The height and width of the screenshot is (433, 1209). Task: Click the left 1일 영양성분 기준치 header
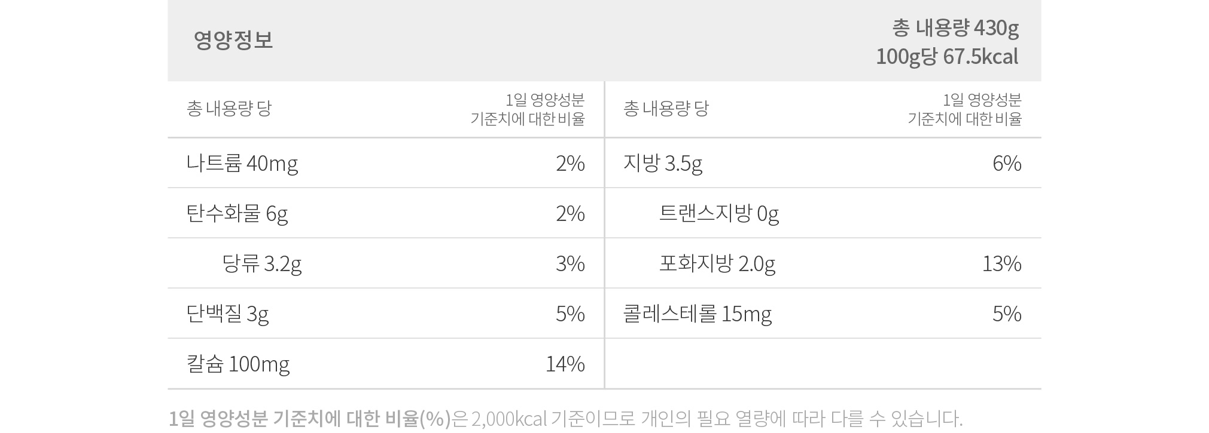click(528, 109)
